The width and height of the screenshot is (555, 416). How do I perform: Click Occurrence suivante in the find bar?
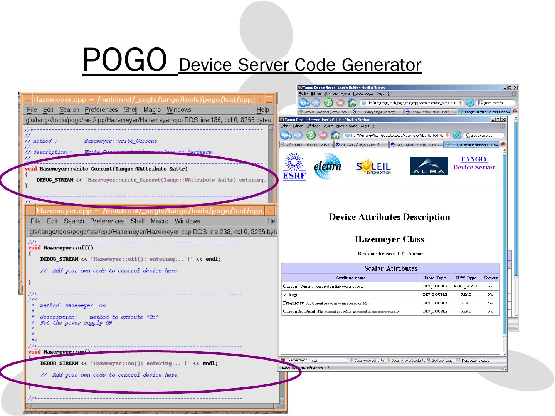pyautogui.click(x=367, y=361)
